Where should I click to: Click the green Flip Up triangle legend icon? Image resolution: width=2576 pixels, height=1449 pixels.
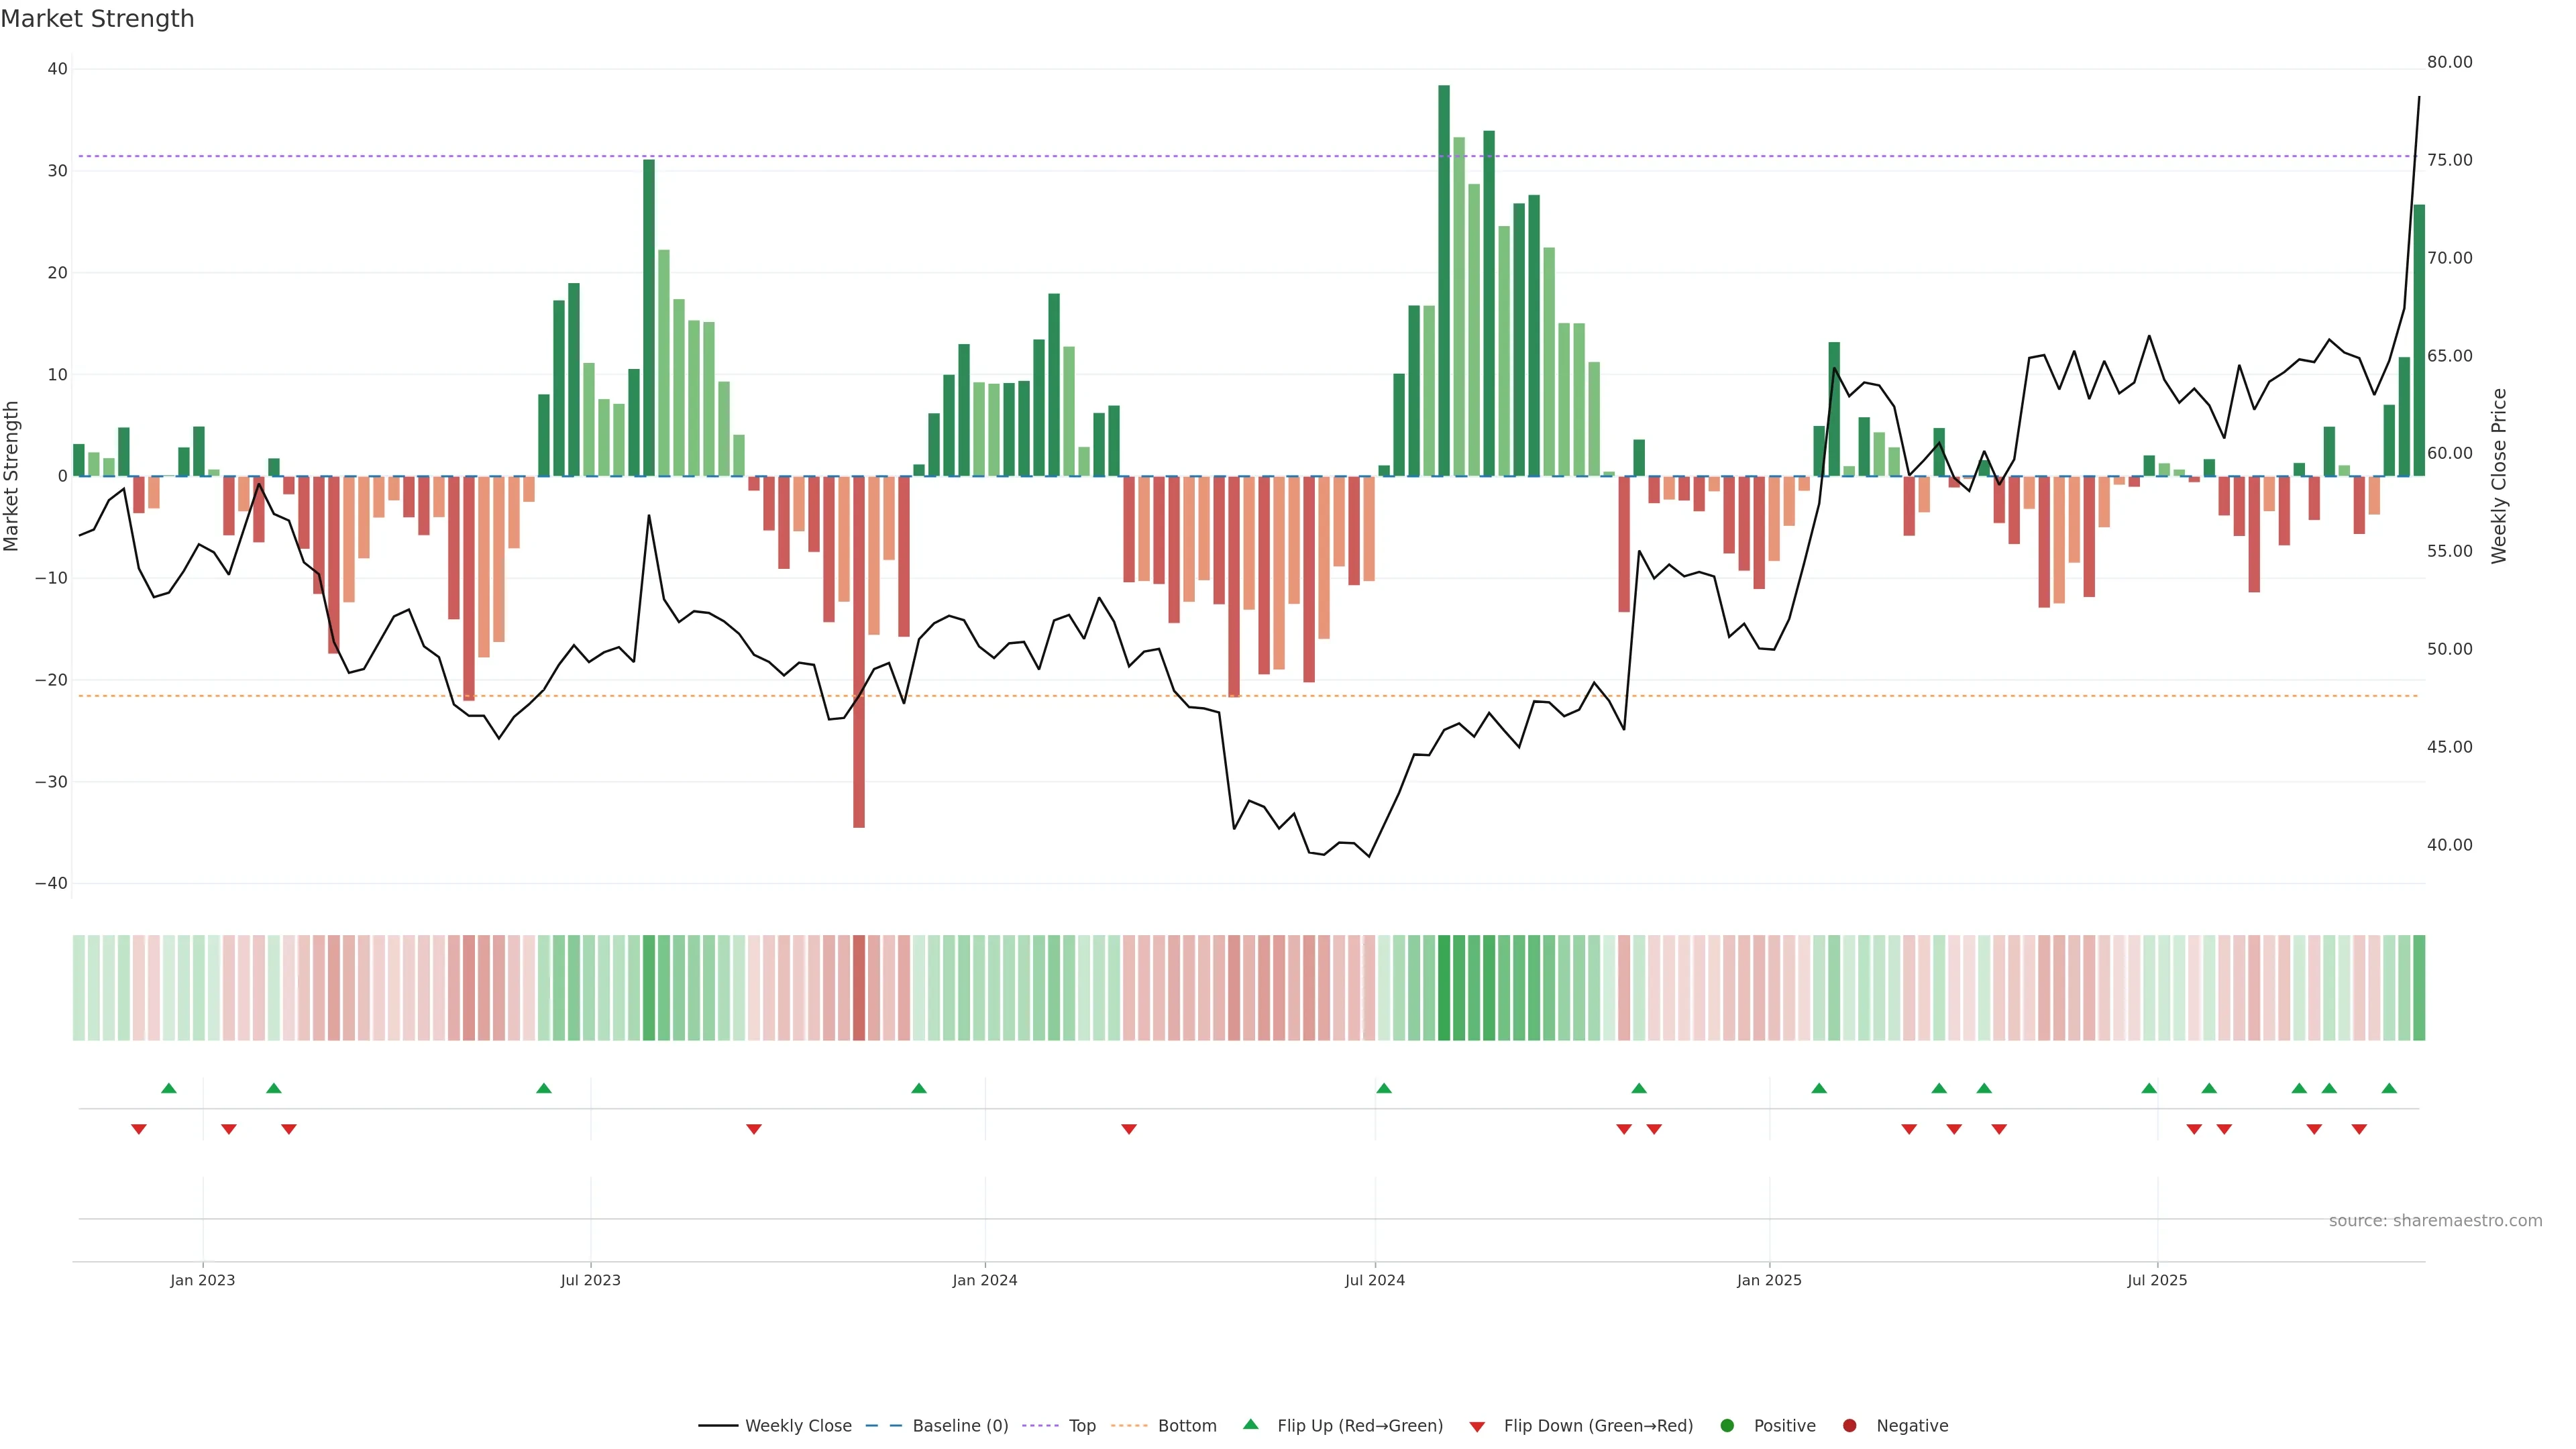(1250, 1424)
